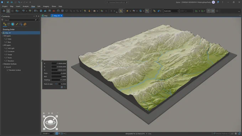Toggle the Rivers layer checkbox
Image resolution: width=242 pixels, height=136 pixels.
click(x=6, y=58)
